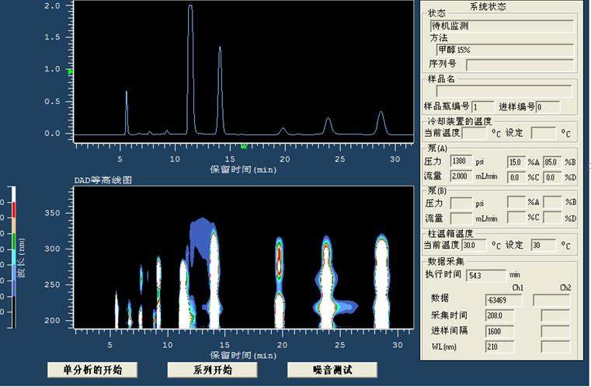
Task: Click the empty Ch2 数据 field
Action: [x=551, y=300]
